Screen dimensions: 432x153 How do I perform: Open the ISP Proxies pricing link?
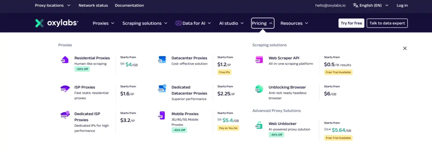pyautogui.click(x=85, y=87)
